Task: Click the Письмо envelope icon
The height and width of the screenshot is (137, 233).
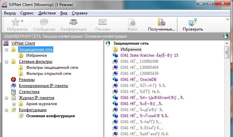Action: (x=103, y=22)
